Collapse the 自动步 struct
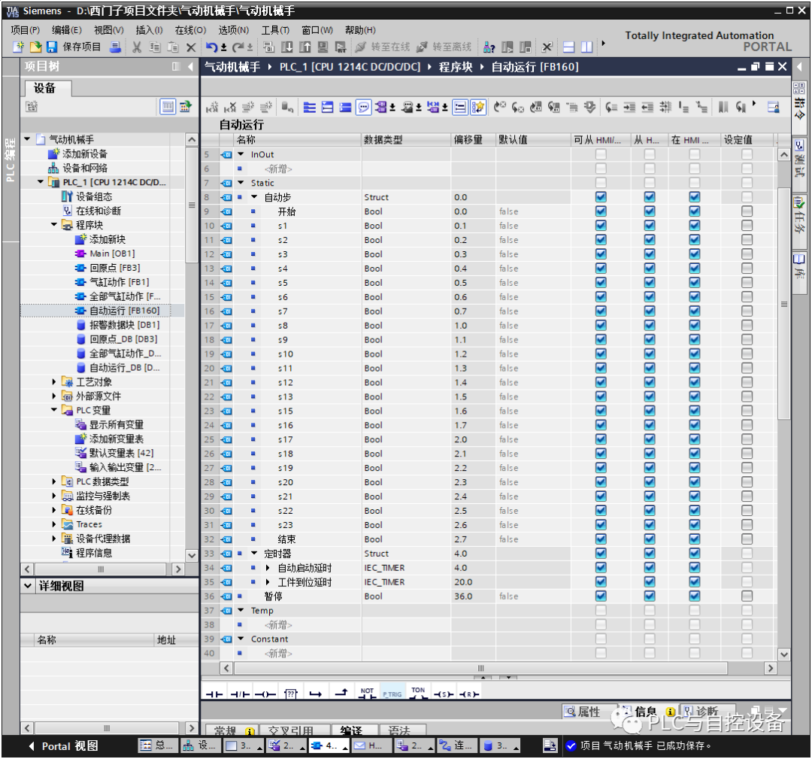Image resolution: width=812 pixels, height=759 pixels. coord(254,197)
